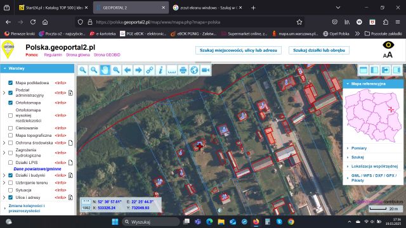This screenshot has height=228, width=406.
Task: Expand Podział administracyjny tree node
Action: coord(4,93)
